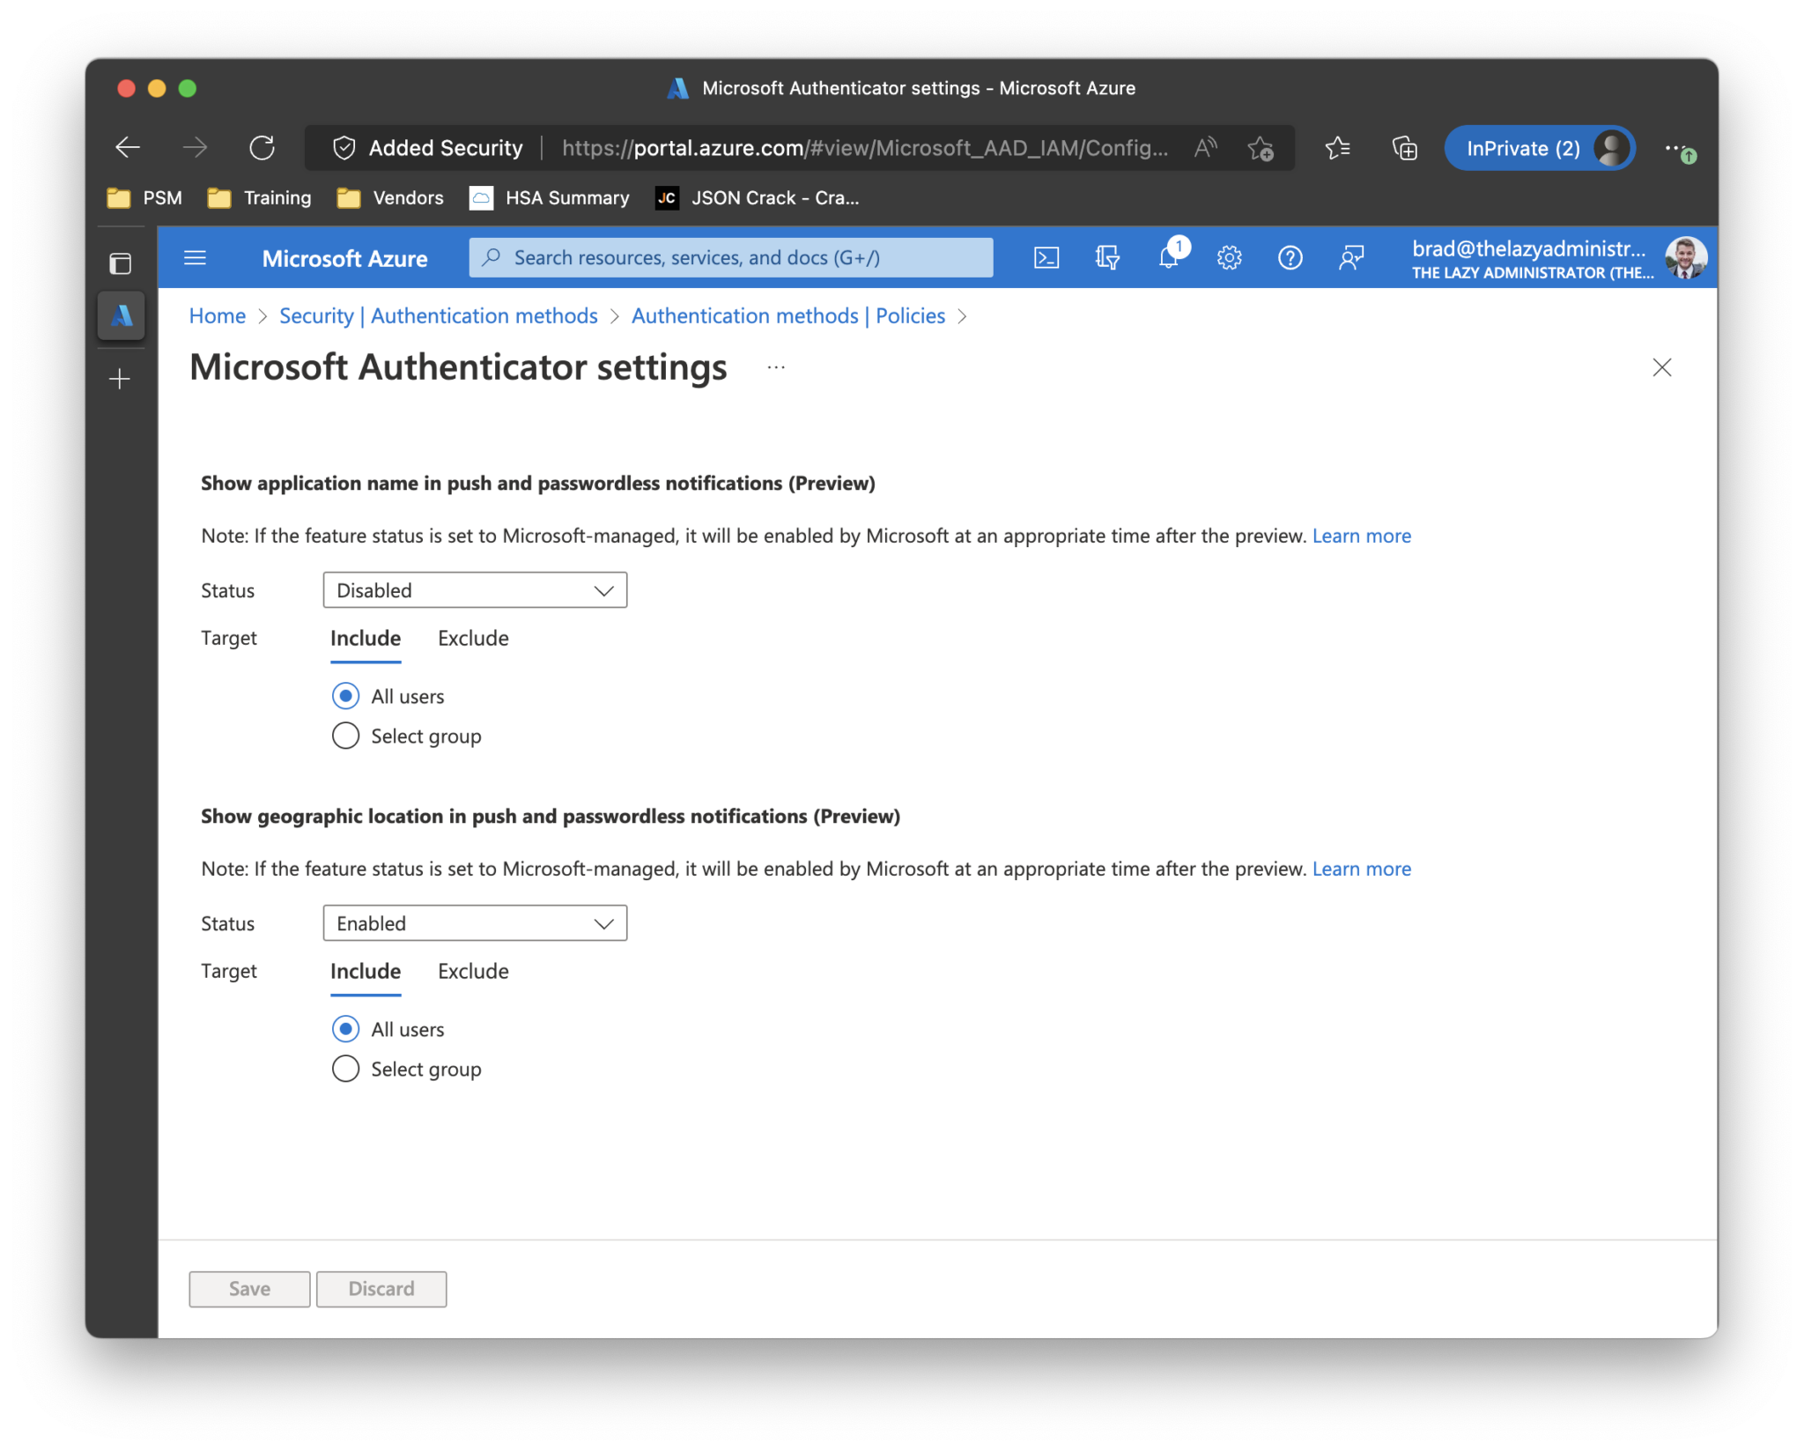Expand the Enabled status dropdown

[x=475, y=923]
